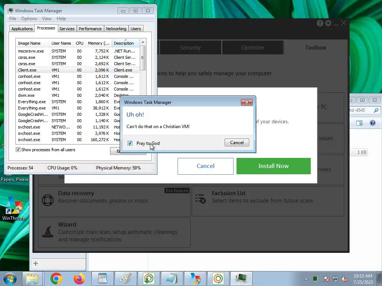Click the muted volume tray icon
Image resolution: width=382 pixels, height=286 pixels.
click(344, 279)
